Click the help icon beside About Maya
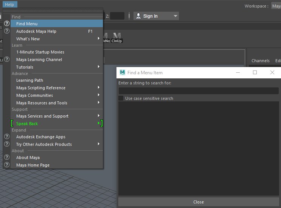281x208 pixels. (x=7, y=157)
